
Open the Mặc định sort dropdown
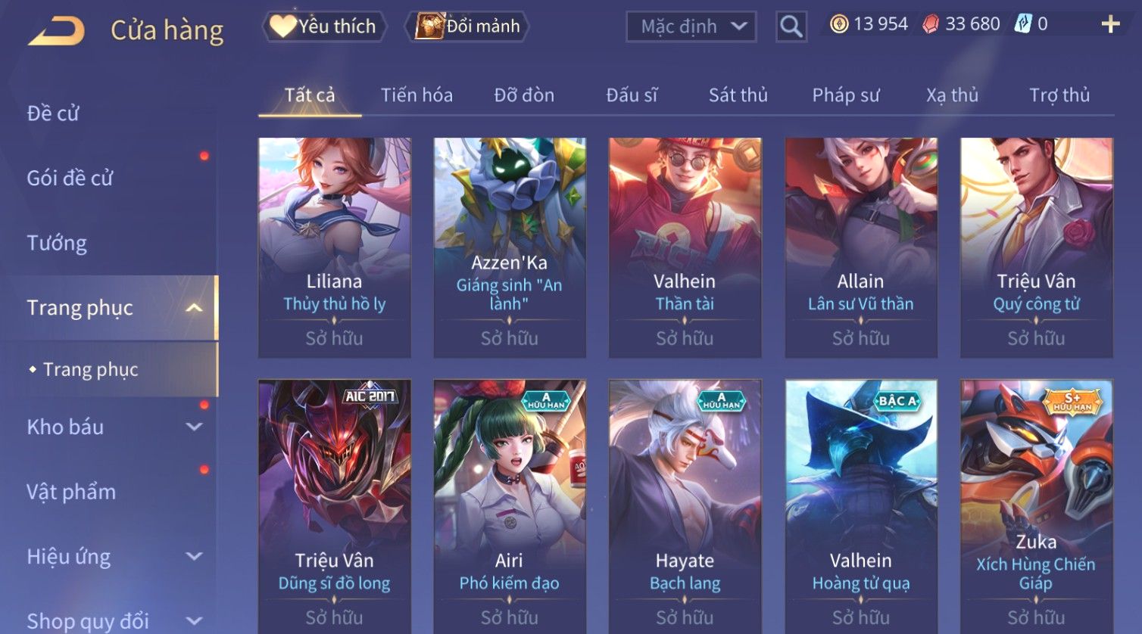(x=691, y=26)
